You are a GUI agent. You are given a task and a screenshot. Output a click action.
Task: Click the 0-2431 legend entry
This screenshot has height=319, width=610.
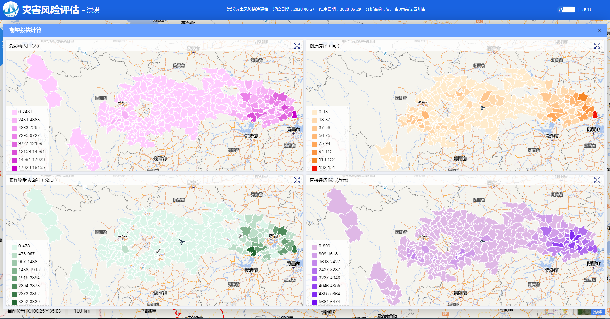pyautogui.click(x=25, y=112)
